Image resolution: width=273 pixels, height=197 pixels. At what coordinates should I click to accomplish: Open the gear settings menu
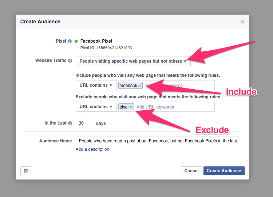tap(26, 171)
